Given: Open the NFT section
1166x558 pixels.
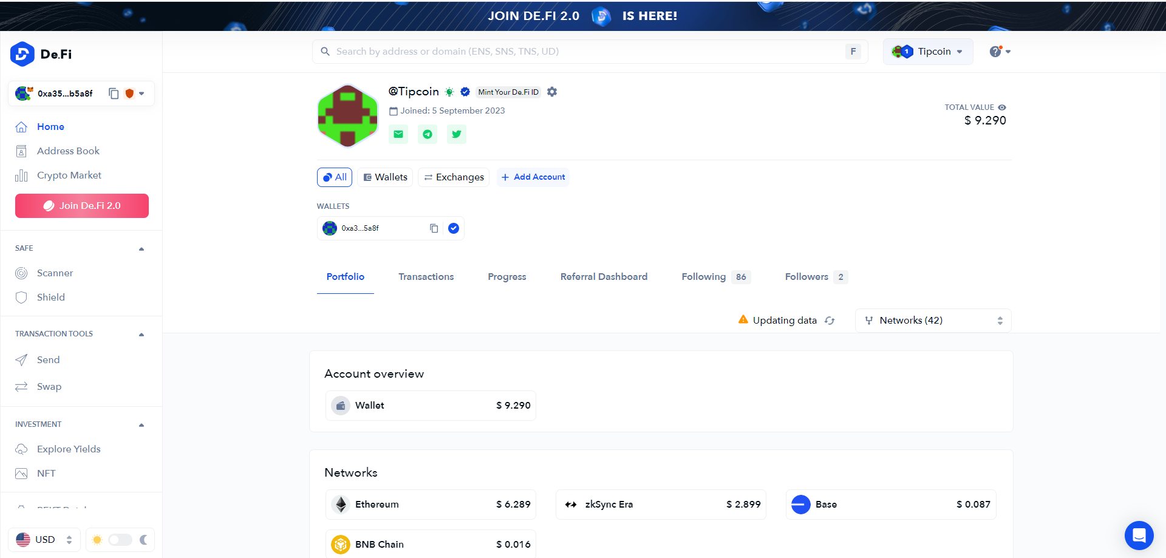Looking at the screenshot, I should (x=46, y=474).
